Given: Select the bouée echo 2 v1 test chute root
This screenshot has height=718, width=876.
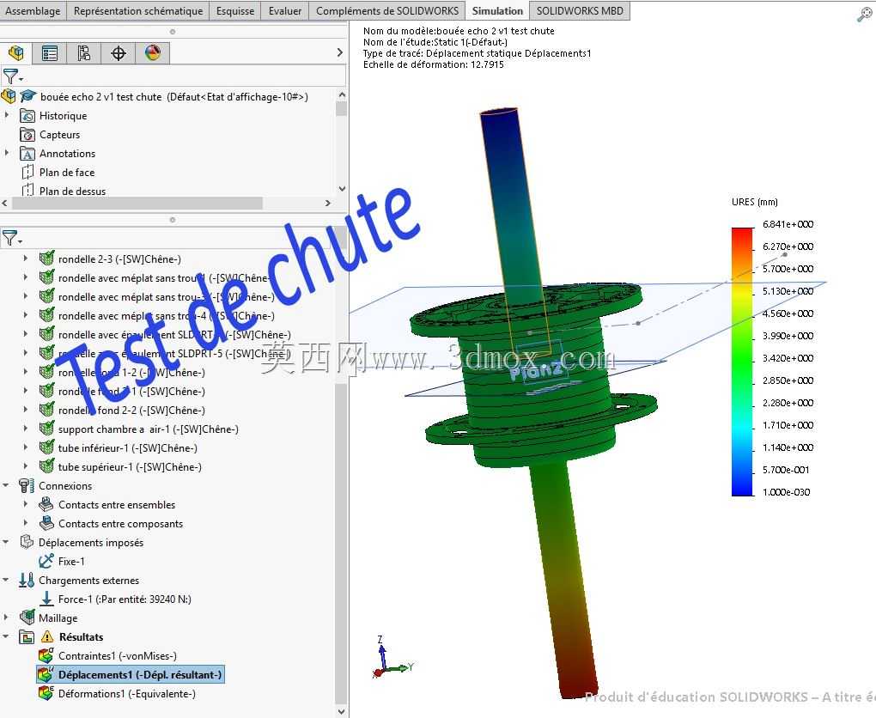Looking at the screenshot, I should pos(173,97).
